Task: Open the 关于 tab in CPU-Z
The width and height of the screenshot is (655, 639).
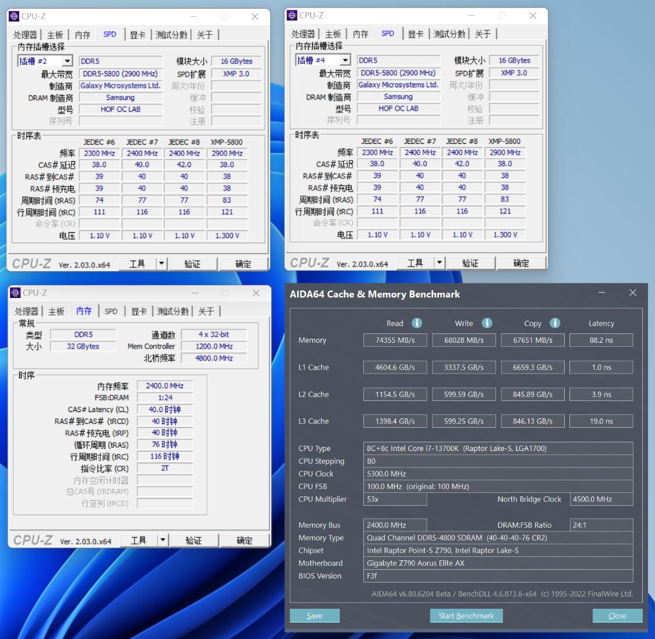Action: [205, 34]
